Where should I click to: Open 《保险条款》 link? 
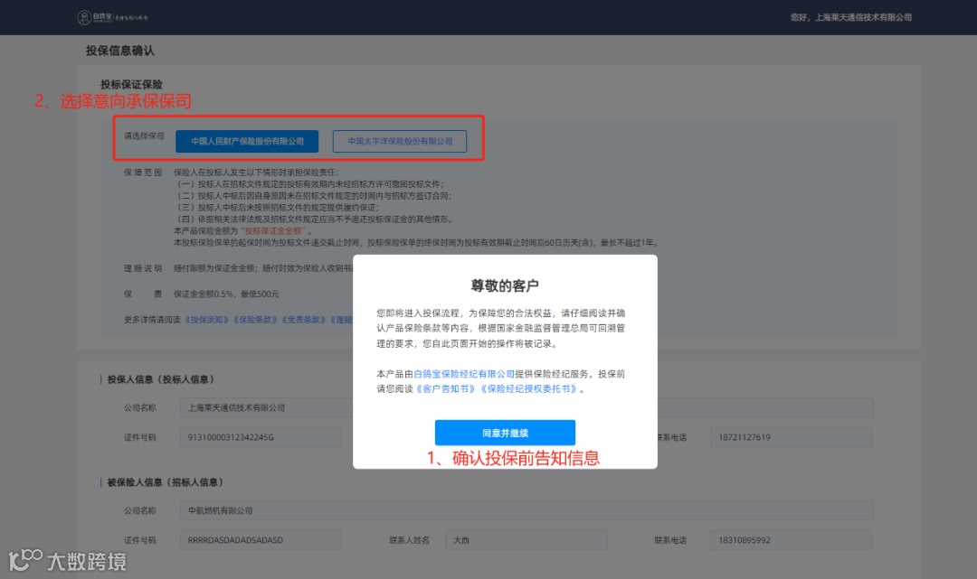[x=255, y=320]
